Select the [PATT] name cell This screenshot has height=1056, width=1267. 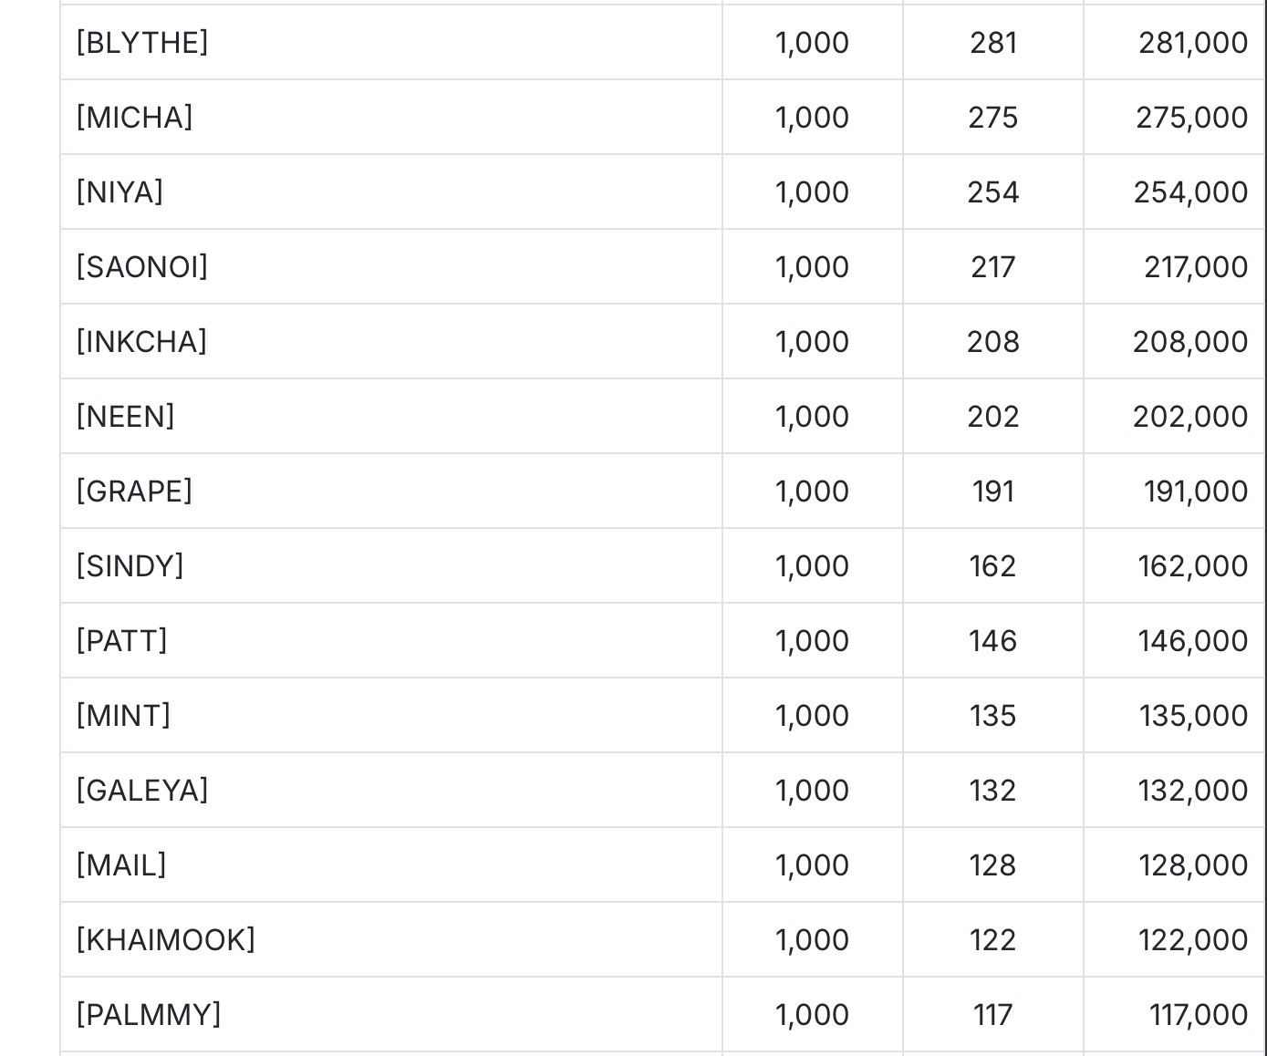(391, 640)
